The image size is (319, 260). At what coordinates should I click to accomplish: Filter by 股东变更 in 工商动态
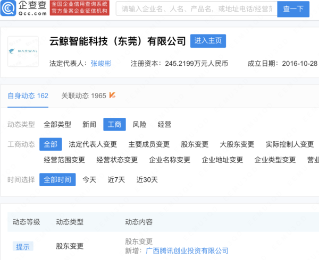(195, 144)
